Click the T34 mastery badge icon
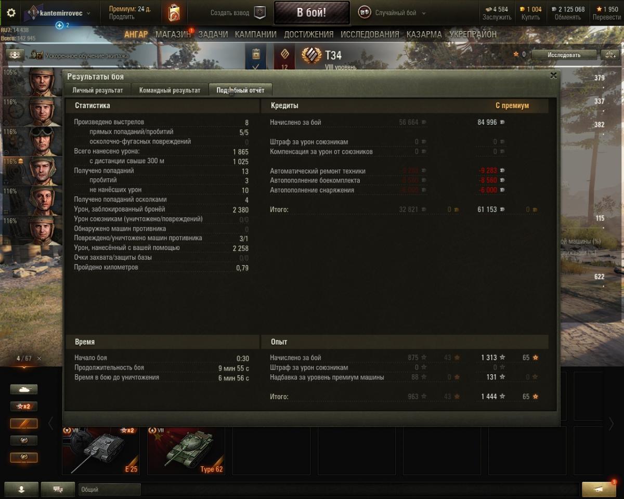This screenshot has width=624, height=499. click(311, 55)
